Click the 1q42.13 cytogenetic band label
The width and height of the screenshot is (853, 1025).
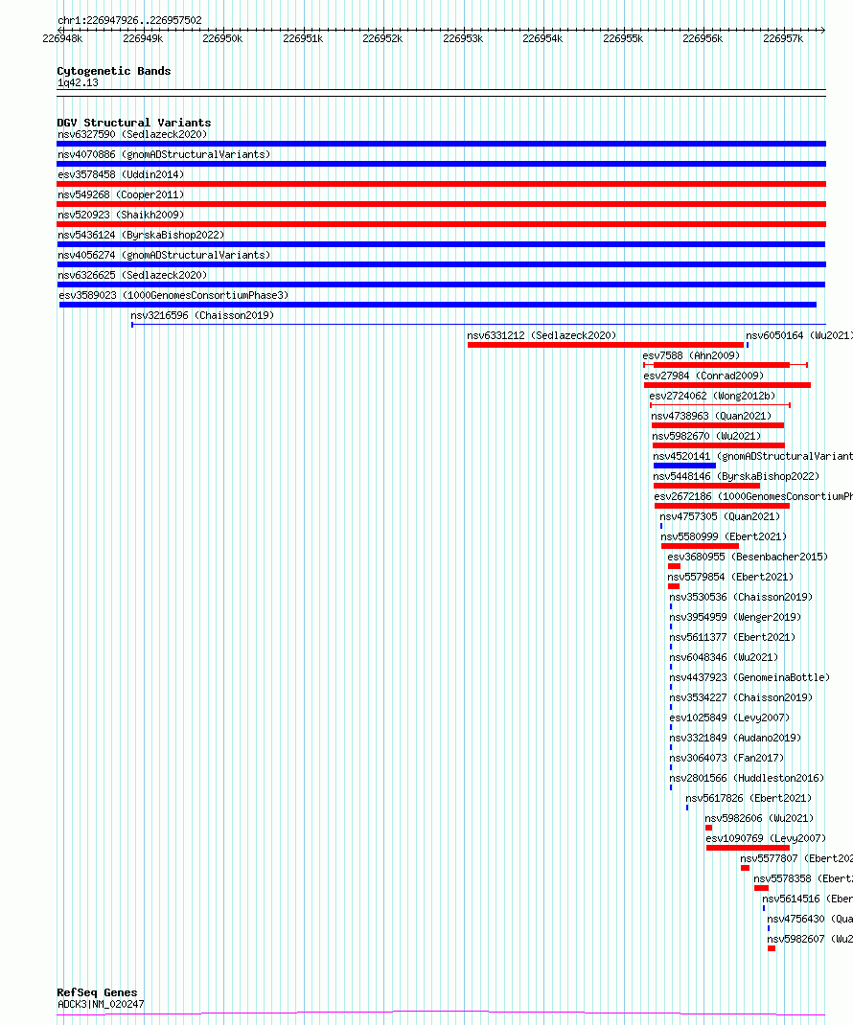(78, 83)
